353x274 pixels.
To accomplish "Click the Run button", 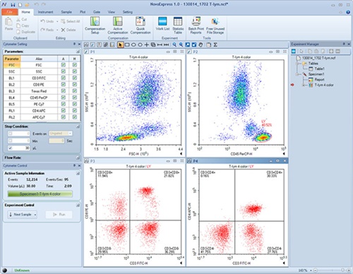I will 59,215.
